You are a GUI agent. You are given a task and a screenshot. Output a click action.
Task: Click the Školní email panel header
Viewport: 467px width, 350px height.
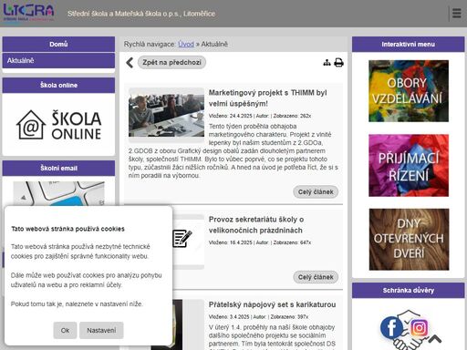(58, 168)
